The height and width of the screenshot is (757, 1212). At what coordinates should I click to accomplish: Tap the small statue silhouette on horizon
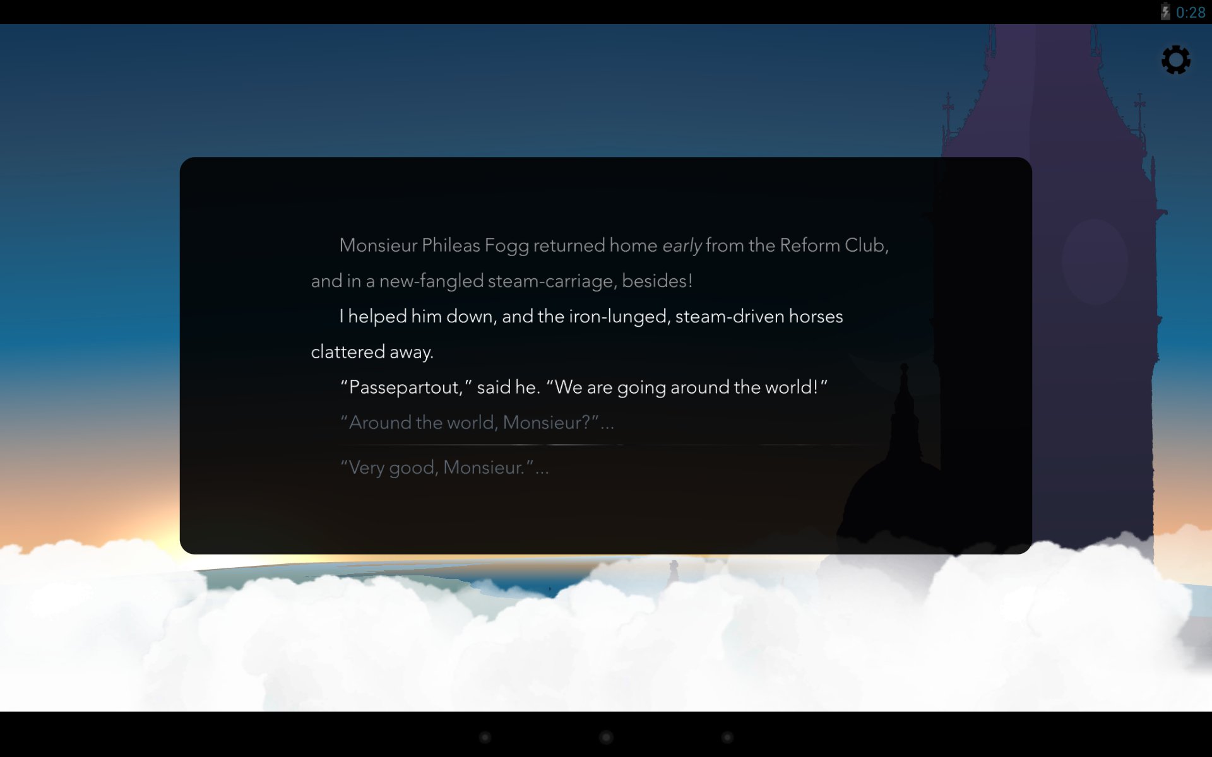click(674, 571)
